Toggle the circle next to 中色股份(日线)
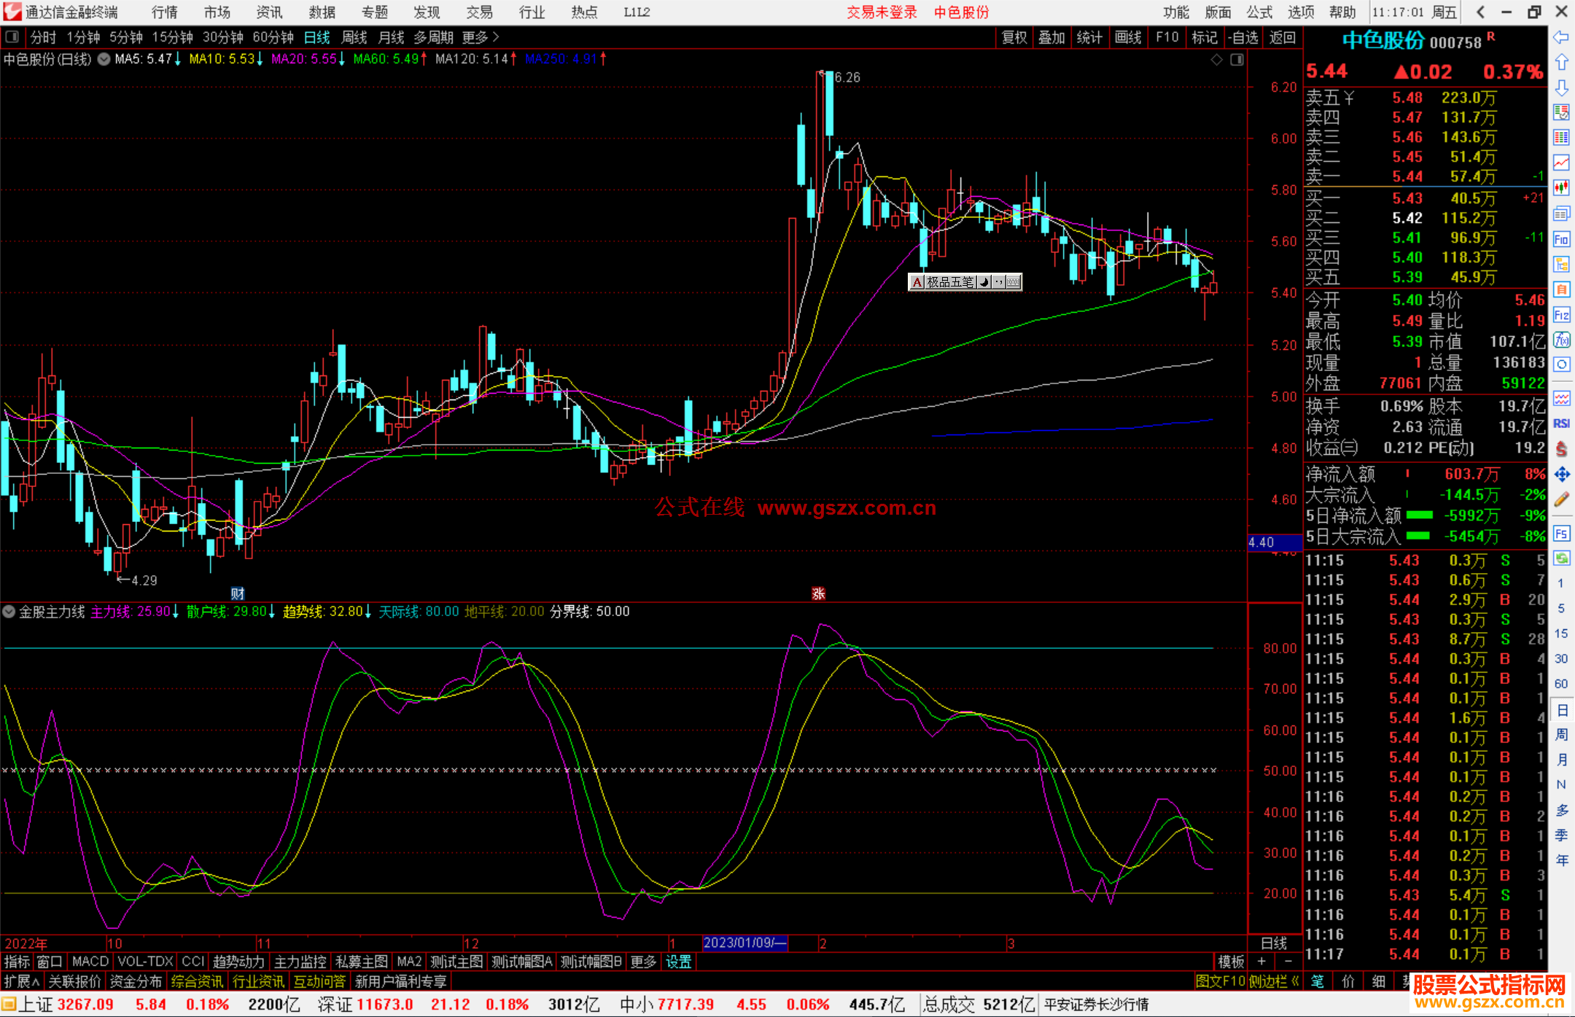This screenshot has width=1575, height=1017. [x=104, y=59]
